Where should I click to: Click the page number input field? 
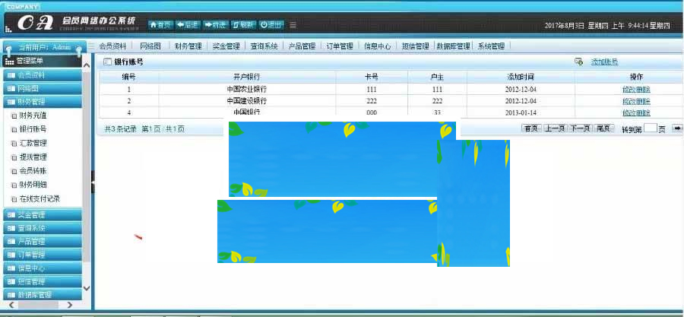[x=650, y=128]
